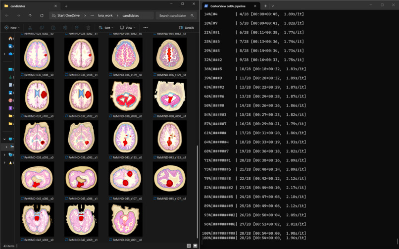Close the candidates tab in Explorer
Screen dimensions: 399x249
[x=55, y=6]
